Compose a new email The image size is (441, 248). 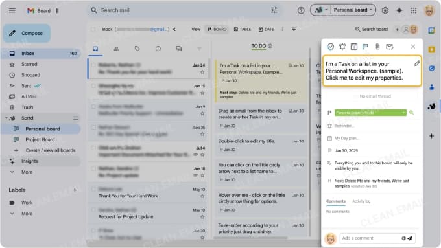(27, 33)
